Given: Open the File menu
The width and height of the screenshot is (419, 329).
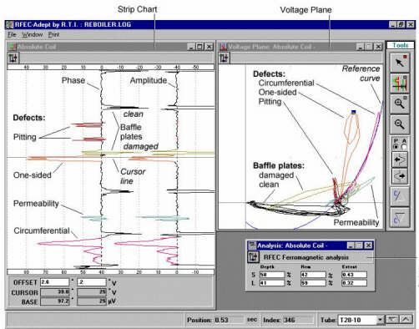Looking at the screenshot, I should pyautogui.click(x=12, y=35).
